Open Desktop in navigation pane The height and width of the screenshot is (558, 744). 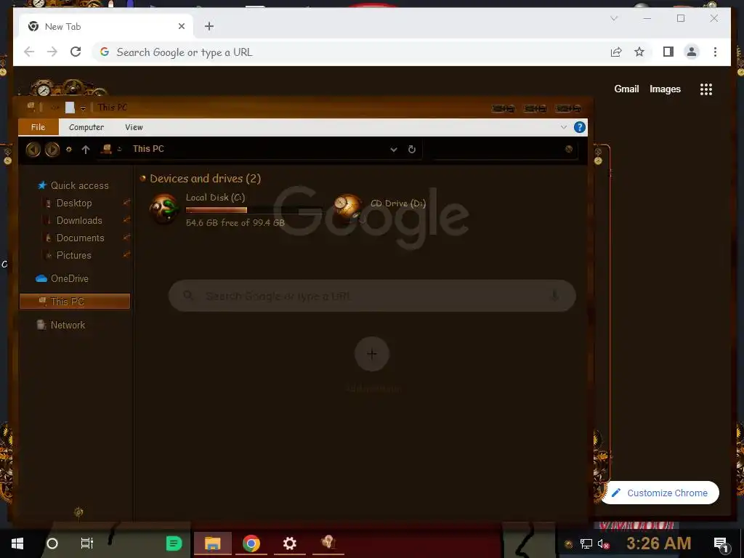74,203
